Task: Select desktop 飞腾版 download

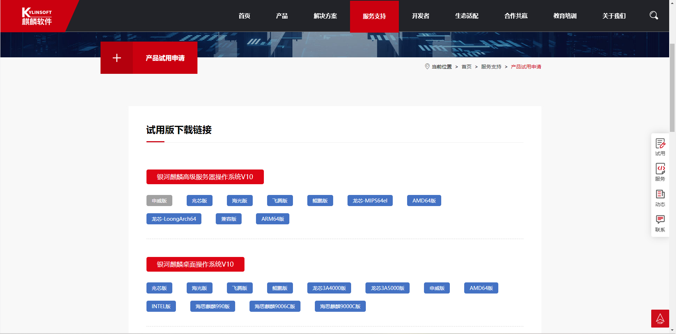Action: (x=240, y=288)
